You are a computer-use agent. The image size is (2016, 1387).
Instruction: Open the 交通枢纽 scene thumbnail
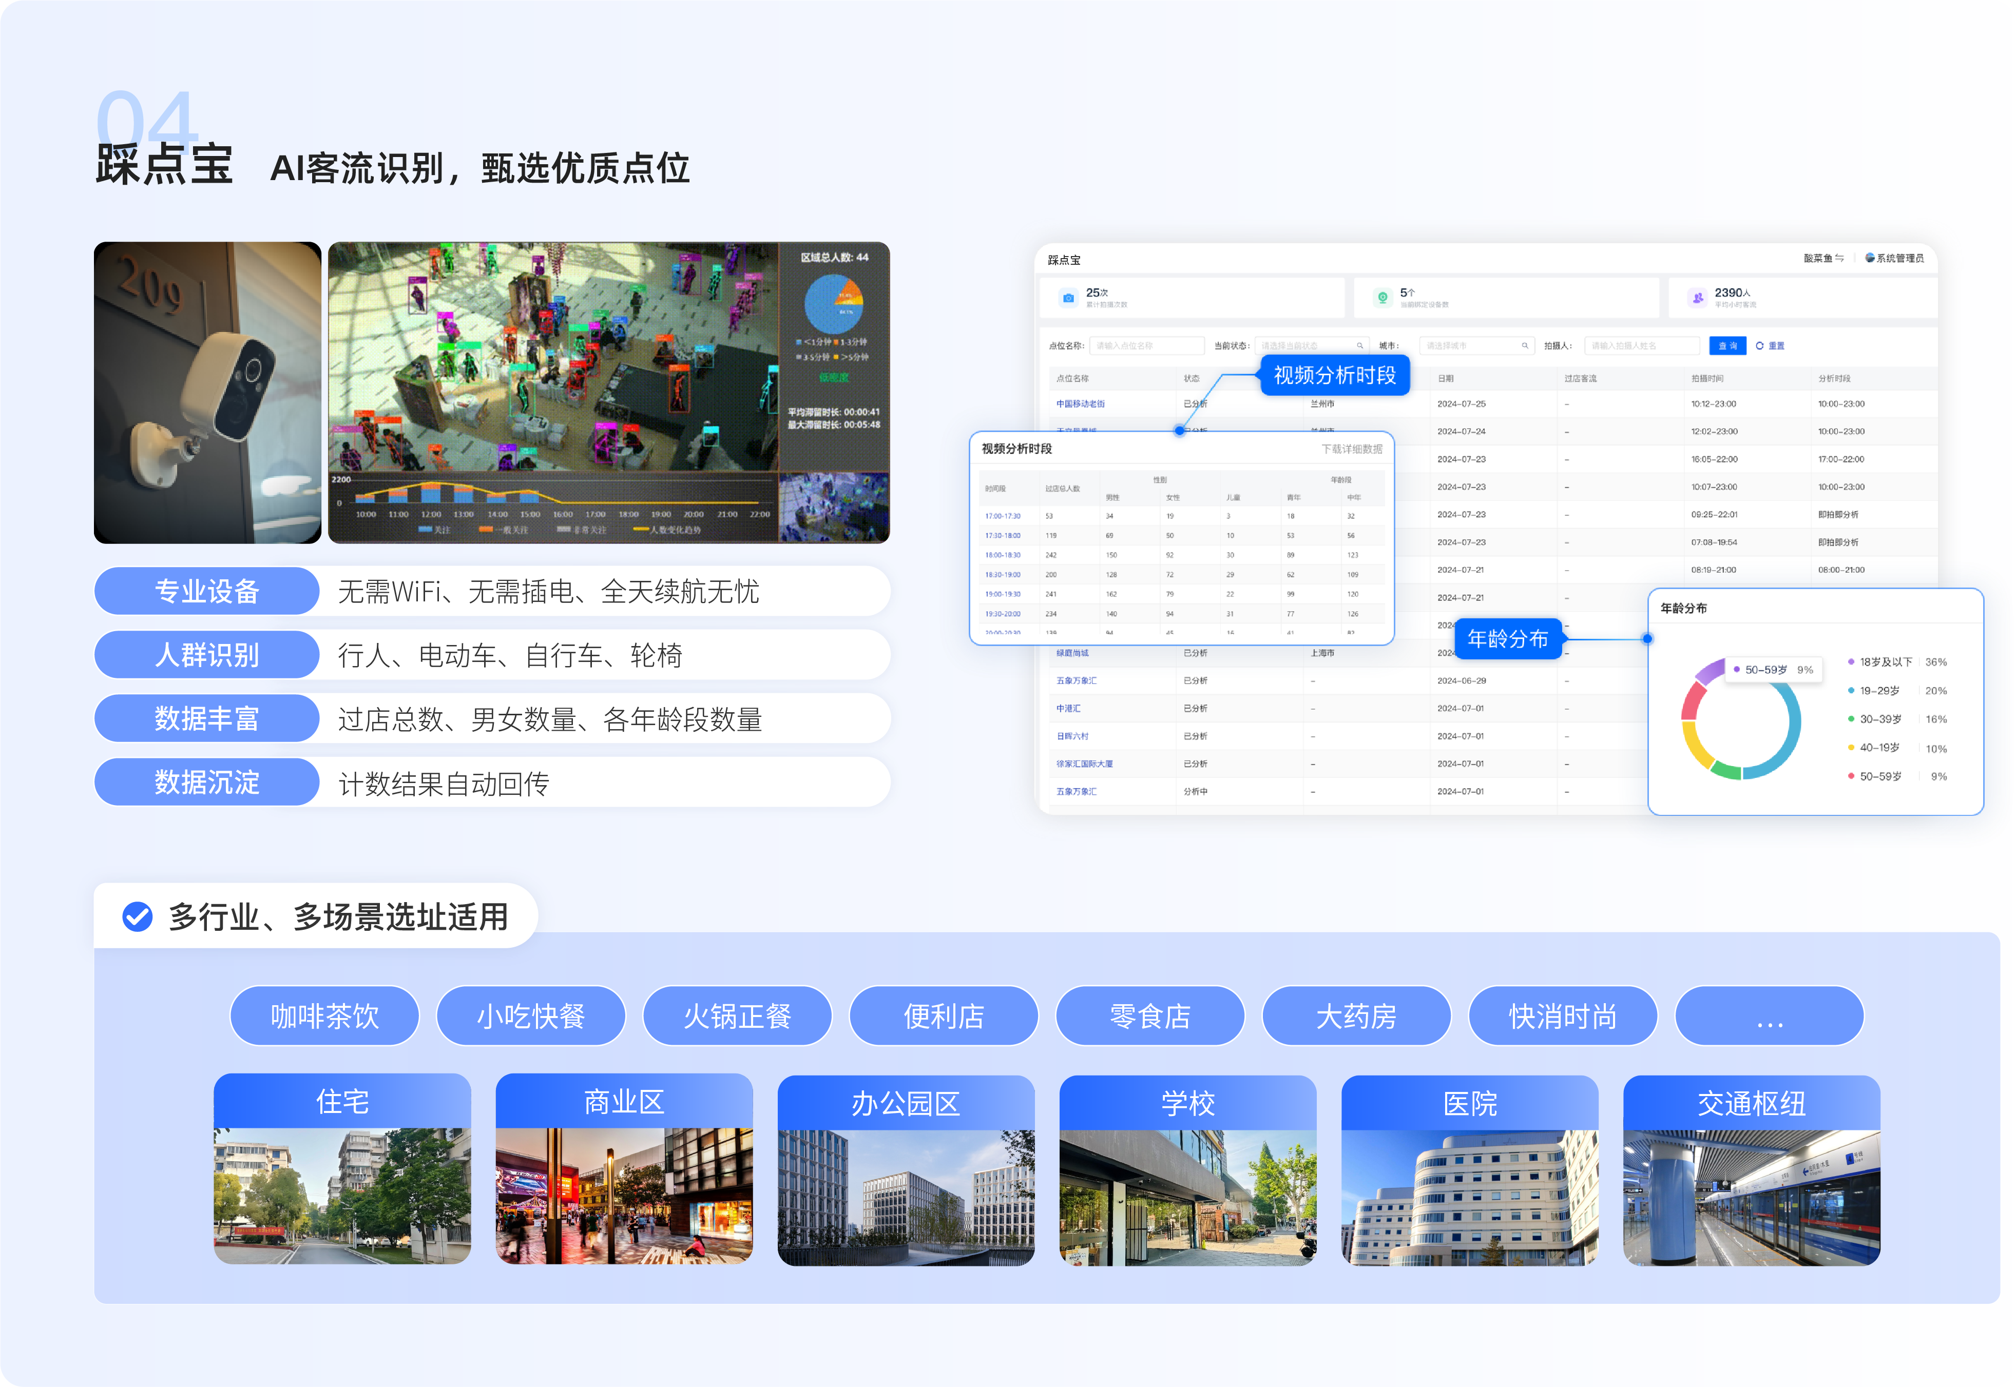pos(1752,1170)
